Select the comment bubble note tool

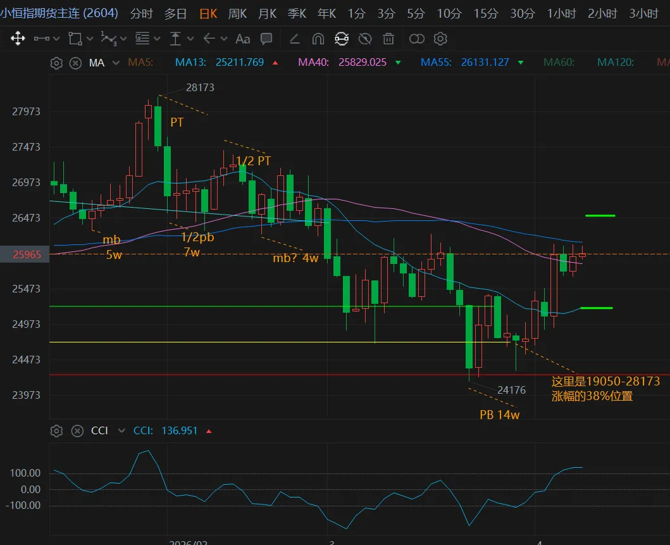click(266, 39)
